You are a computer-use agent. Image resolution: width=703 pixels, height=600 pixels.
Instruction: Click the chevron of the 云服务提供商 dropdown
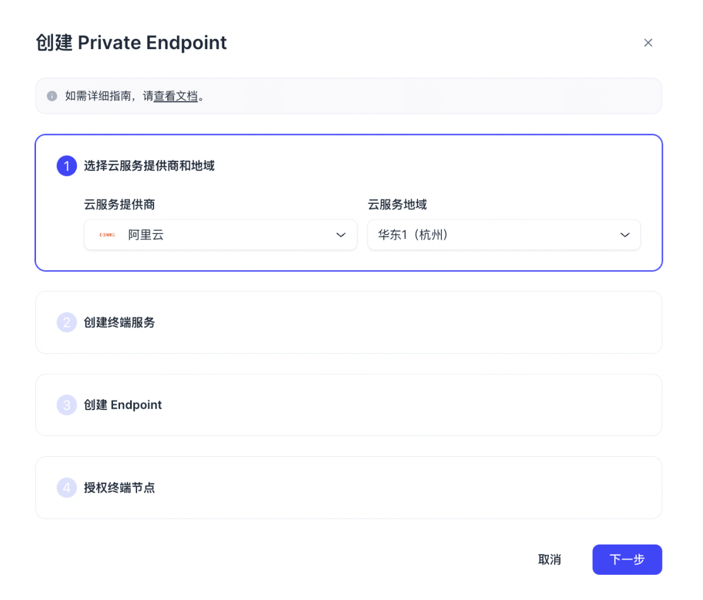pyautogui.click(x=341, y=234)
